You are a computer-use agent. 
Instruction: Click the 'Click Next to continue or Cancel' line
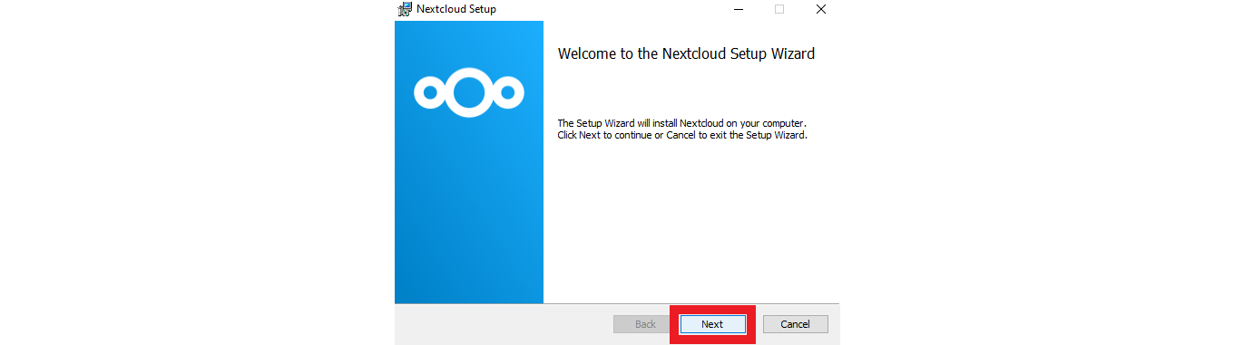tap(682, 135)
